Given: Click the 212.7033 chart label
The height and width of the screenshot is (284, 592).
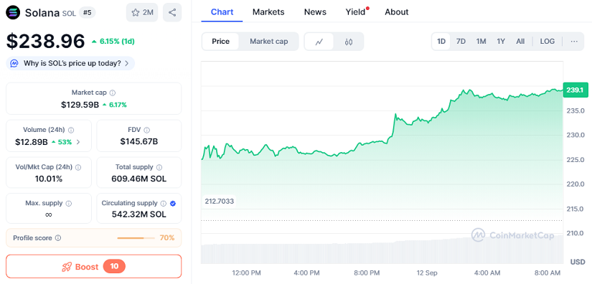Looking at the screenshot, I should [220, 202].
